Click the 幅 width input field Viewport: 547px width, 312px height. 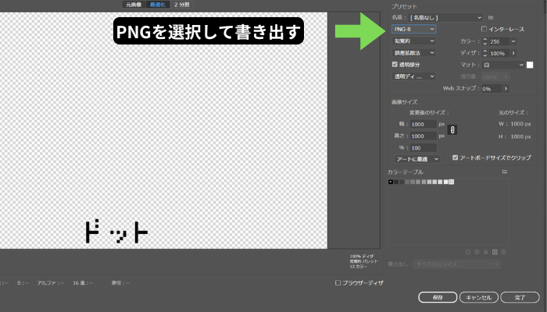[424, 124]
